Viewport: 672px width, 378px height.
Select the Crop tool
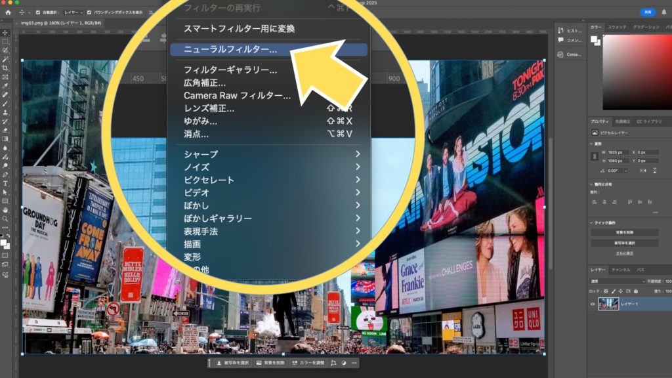tap(5, 68)
